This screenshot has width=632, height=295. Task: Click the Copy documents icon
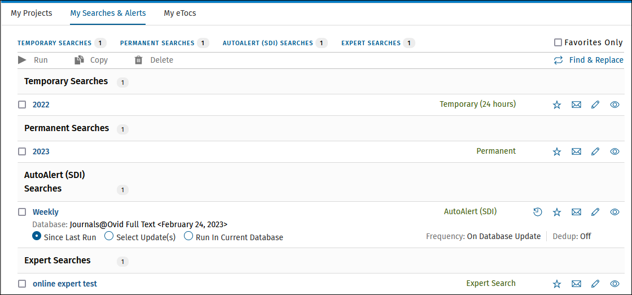click(80, 60)
